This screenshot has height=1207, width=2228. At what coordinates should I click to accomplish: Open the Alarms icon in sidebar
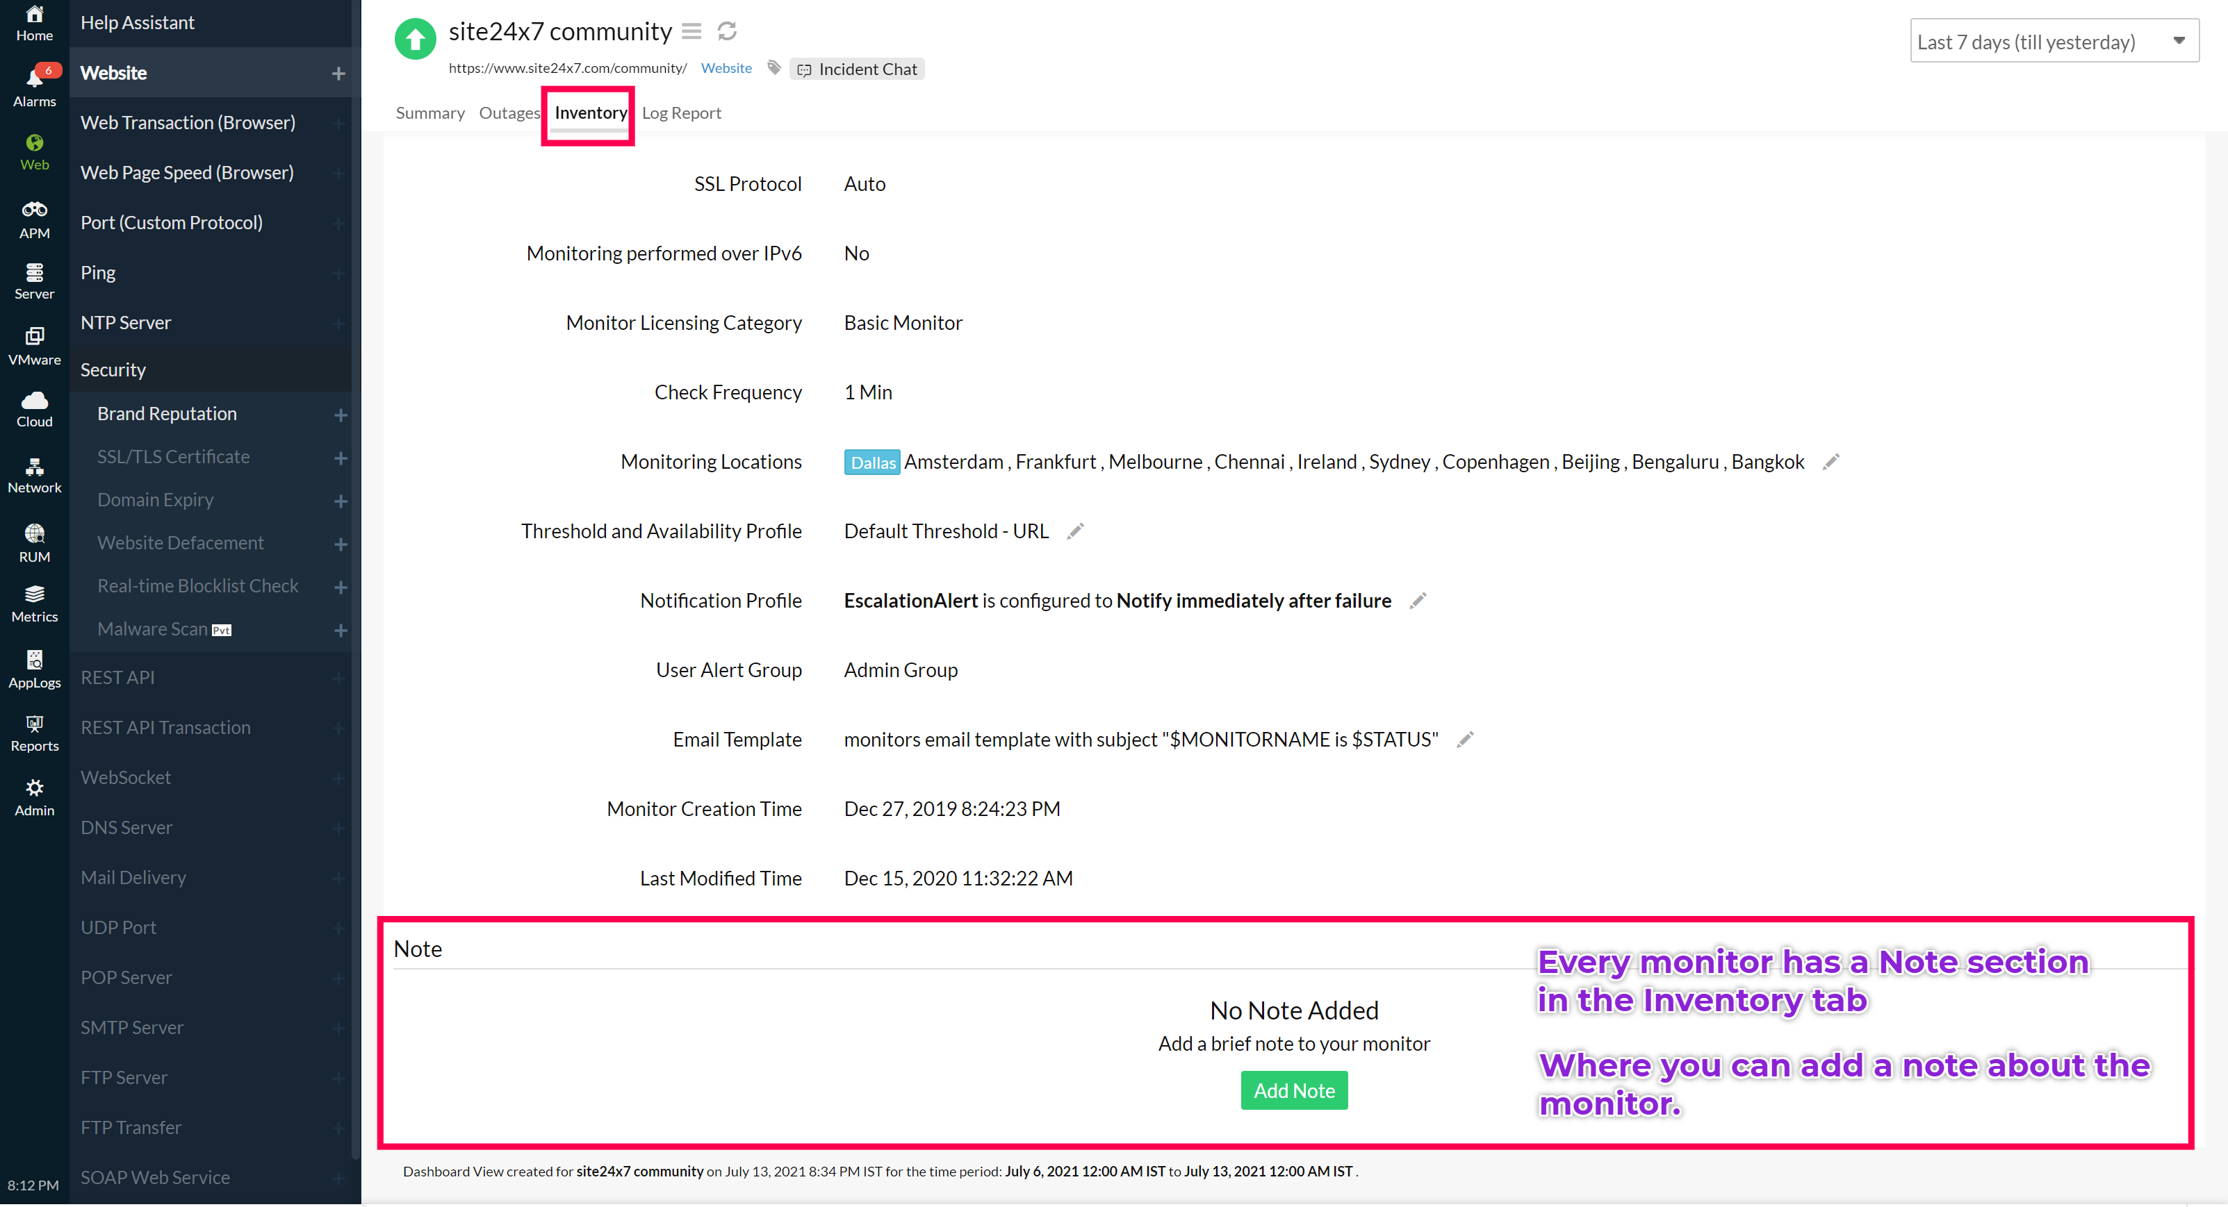coord(35,85)
